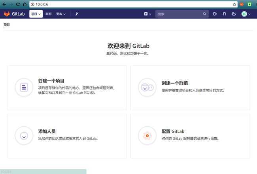Screen dimensions: 257x174
Task: Click the search magnifier icon
Action: click(204, 14)
